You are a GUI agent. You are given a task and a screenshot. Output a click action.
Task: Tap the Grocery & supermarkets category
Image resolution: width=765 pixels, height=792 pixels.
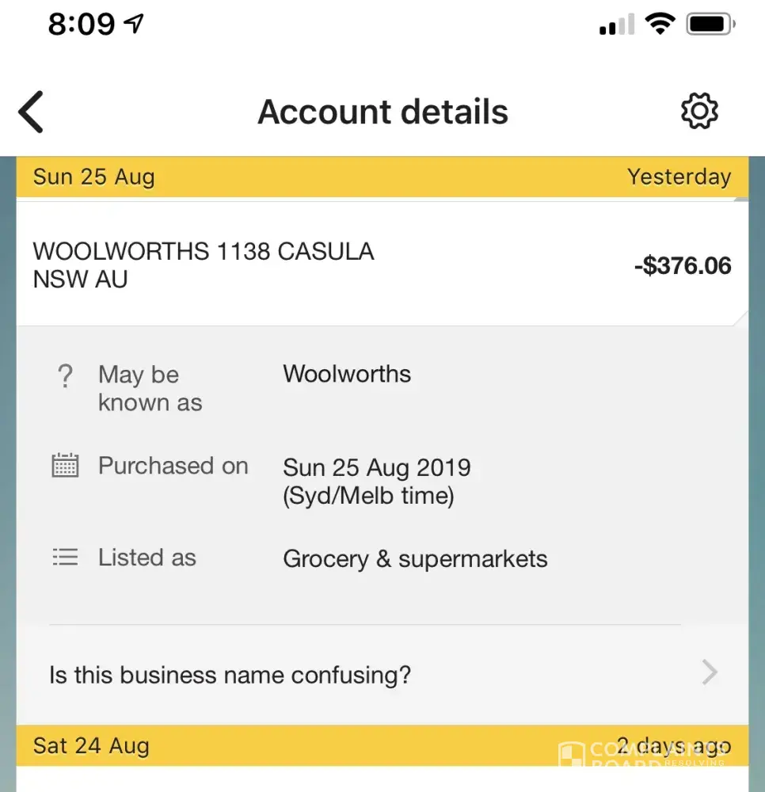click(415, 559)
